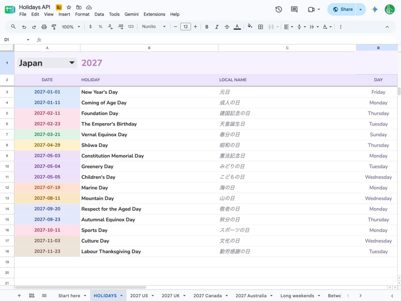Open the Insert menu
This screenshot has height=301, width=401.
click(64, 14)
